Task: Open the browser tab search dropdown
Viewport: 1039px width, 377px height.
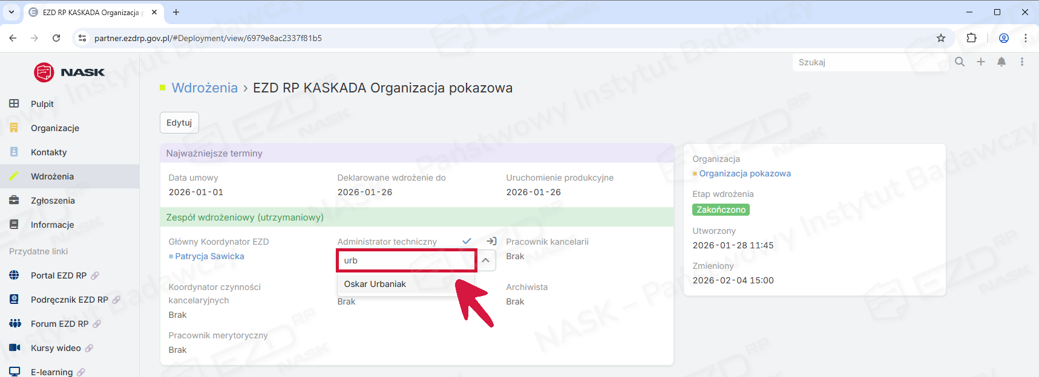Action: [11, 12]
